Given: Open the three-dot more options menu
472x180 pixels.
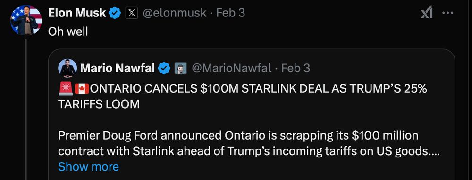Looking at the screenshot, I should [x=447, y=13].
